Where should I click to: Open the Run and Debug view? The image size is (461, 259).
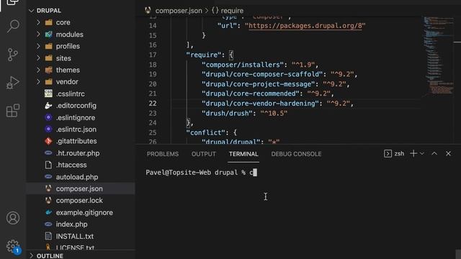[x=13, y=83]
